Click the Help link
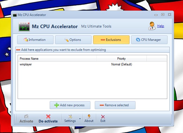The width and height of the screenshot is (183, 133). click(x=160, y=26)
